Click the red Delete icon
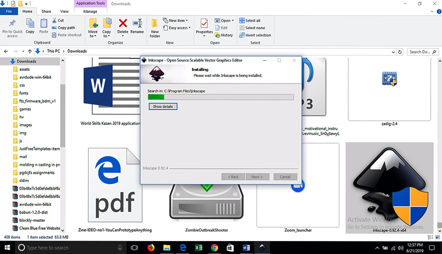This screenshot has width=442, height=254. pyautogui.click(x=123, y=23)
